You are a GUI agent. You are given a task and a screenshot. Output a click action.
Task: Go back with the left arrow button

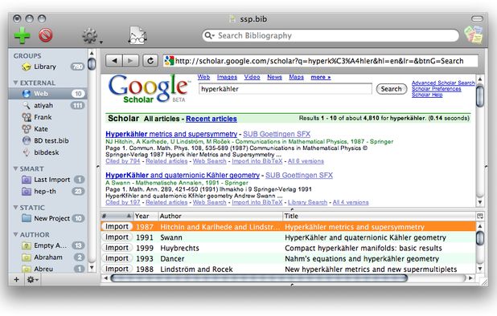point(114,61)
